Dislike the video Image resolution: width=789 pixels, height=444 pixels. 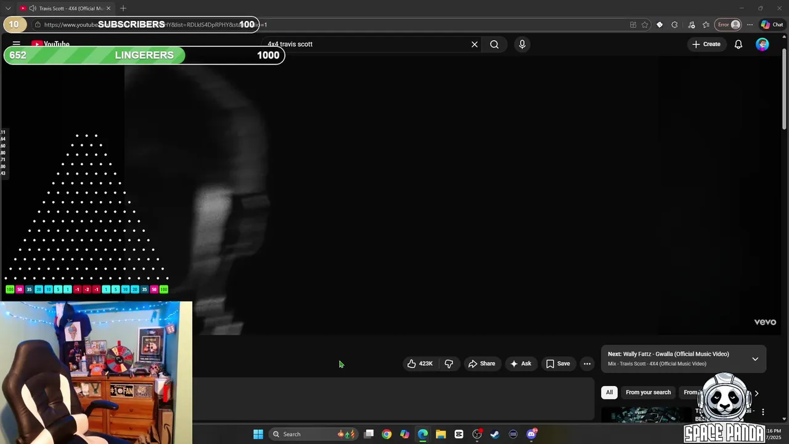click(449, 364)
